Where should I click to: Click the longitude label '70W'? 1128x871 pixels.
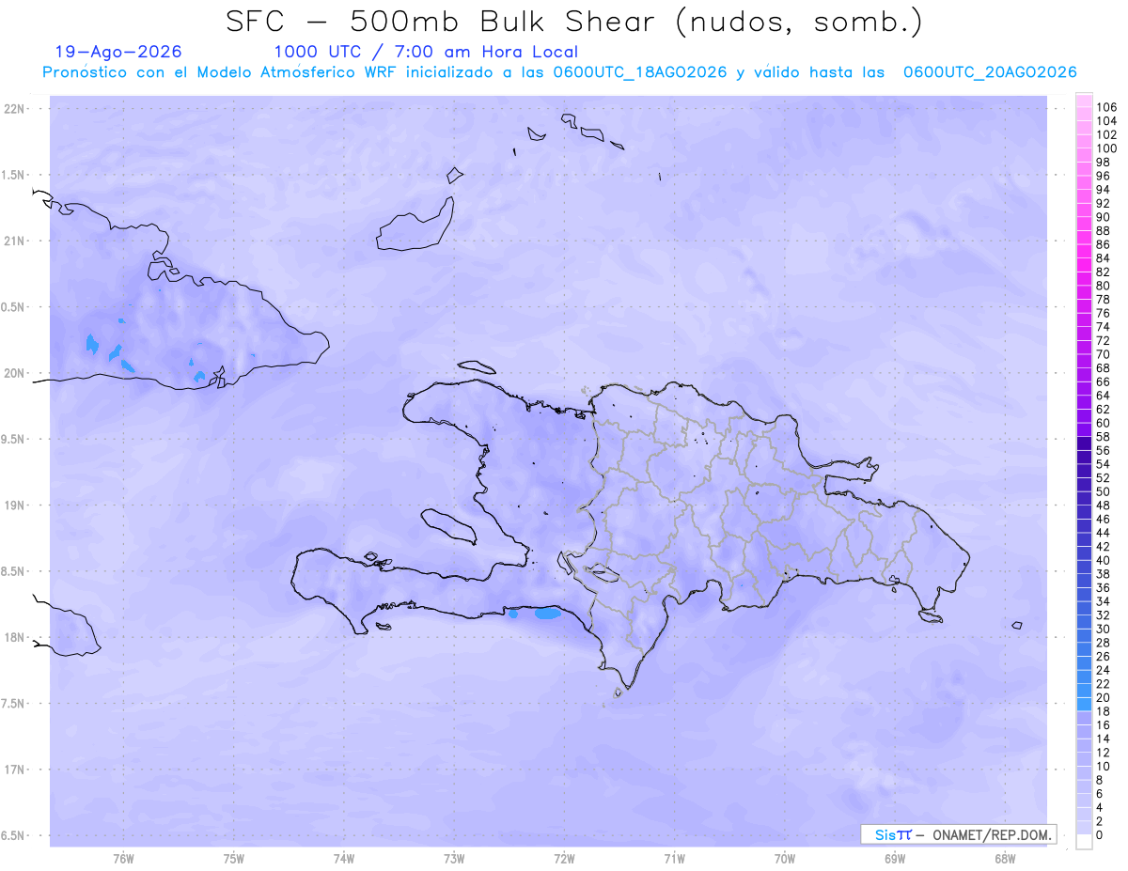[x=785, y=858]
